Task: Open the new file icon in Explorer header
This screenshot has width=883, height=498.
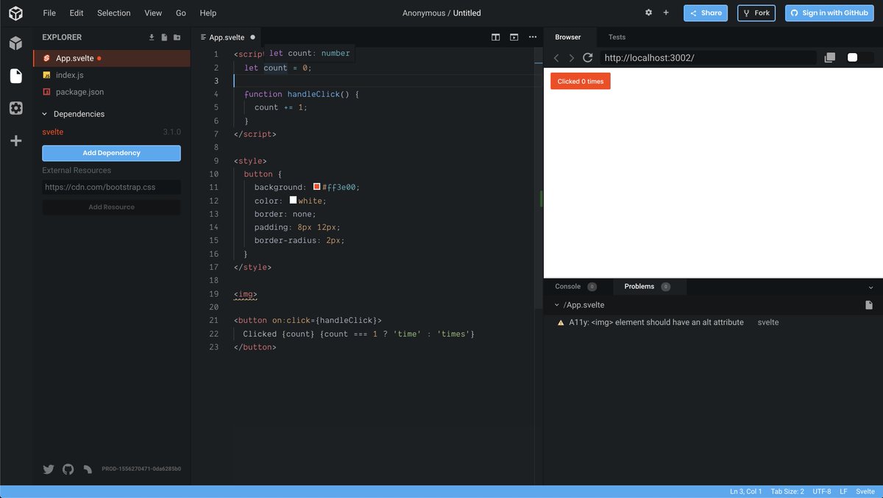Action: coord(163,37)
